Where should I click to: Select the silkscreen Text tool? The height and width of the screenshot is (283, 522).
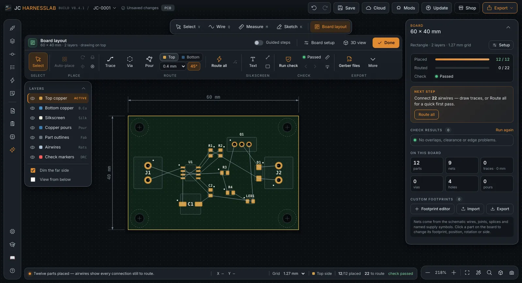click(x=253, y=62)
